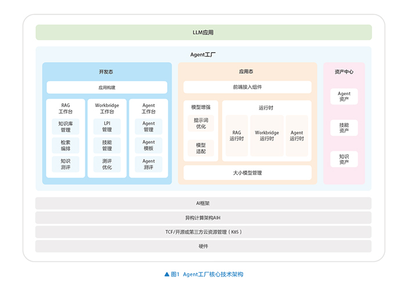Open the Agent 资产 block
The image size is (411, 290).
pos(344,96)
